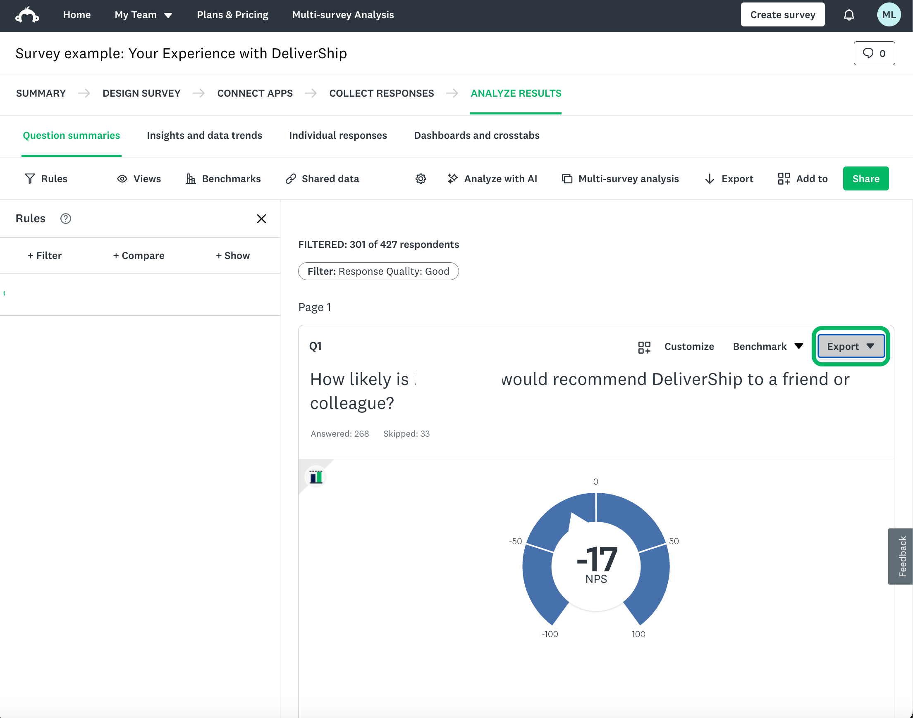913x718 pixels.
Task: Close the Rules panel
Action: coord(261,219)
